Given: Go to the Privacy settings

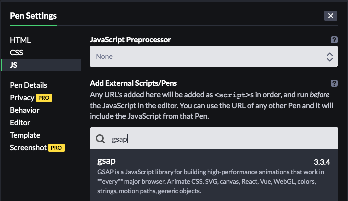Looking at the screenshot, I should (x=22, y=98).
